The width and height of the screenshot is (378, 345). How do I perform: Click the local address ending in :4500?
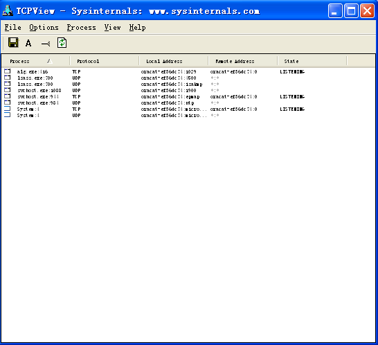[x=168, y=78]
